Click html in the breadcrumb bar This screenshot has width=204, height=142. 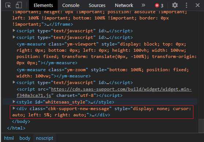[x=9, y=138]
